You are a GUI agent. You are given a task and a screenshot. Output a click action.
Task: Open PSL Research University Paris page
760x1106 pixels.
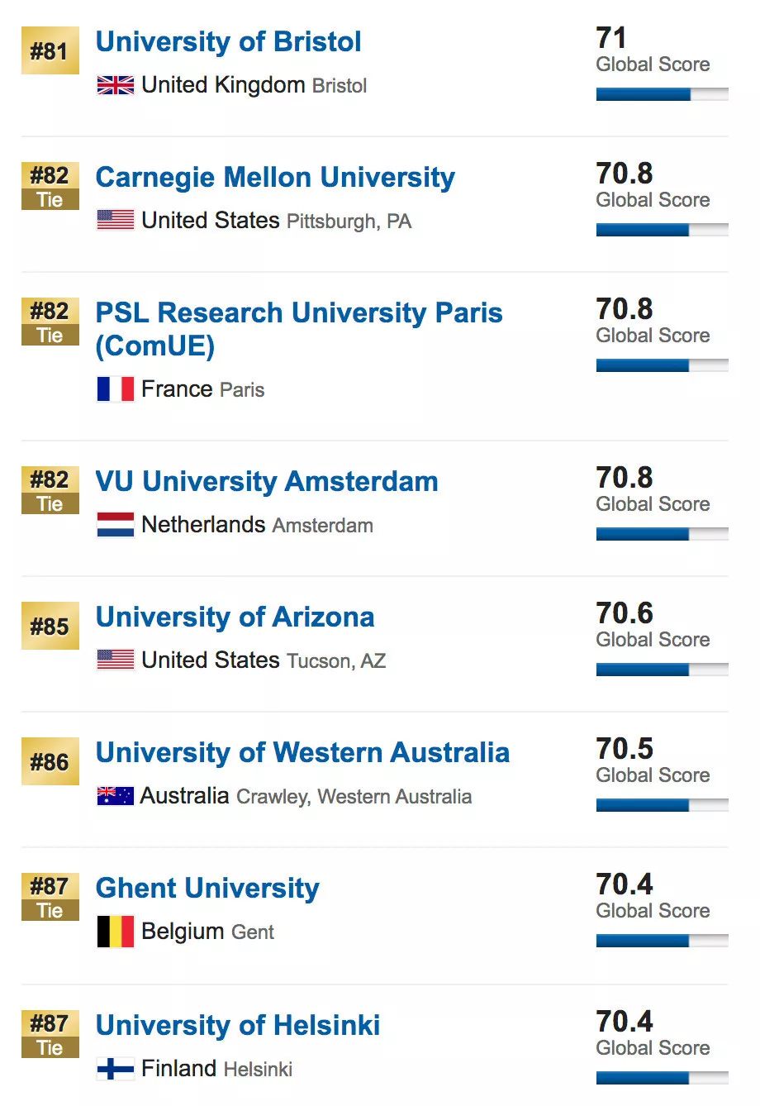(x=299, y=329)
